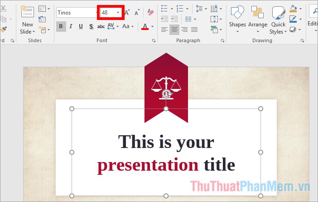Center the paragraph text
The height and width of the screenshot is (202, 318).
tap(174, 30)
